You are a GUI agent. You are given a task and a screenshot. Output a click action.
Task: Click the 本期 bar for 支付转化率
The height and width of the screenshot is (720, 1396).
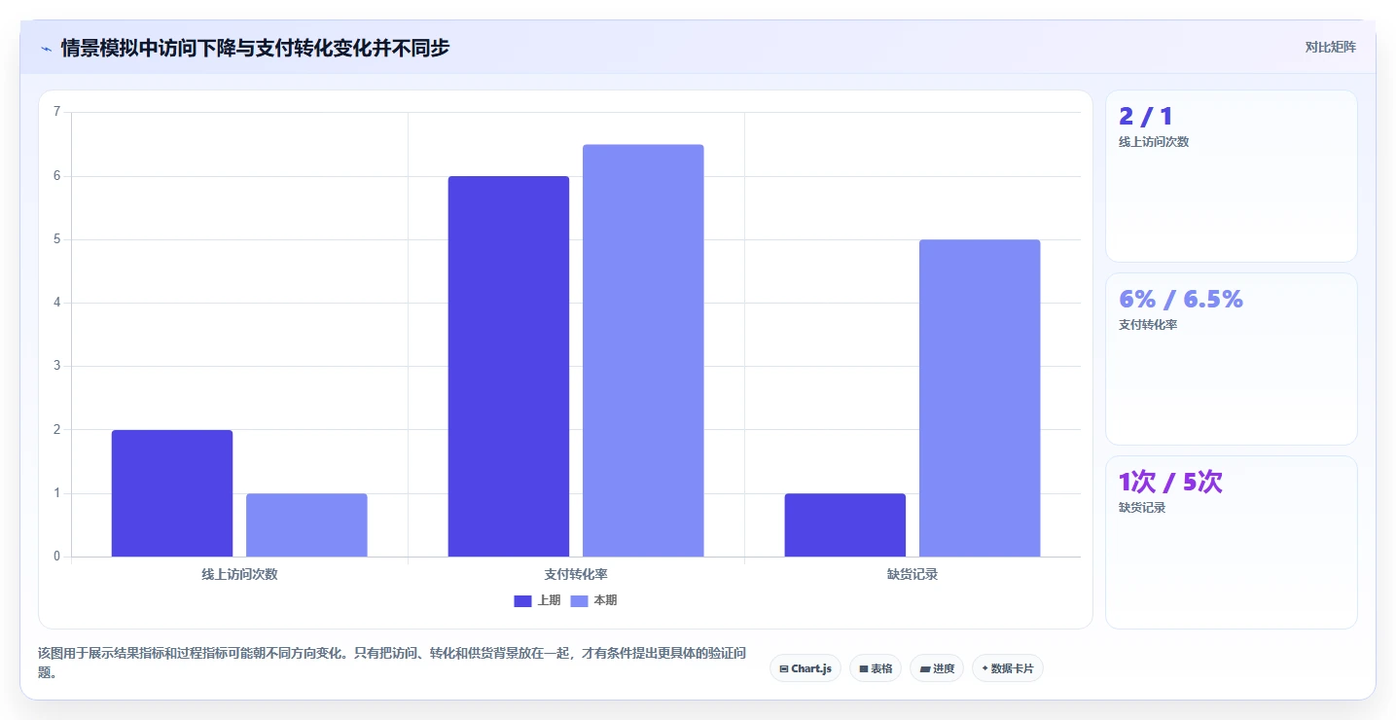(x=643, y=350)
